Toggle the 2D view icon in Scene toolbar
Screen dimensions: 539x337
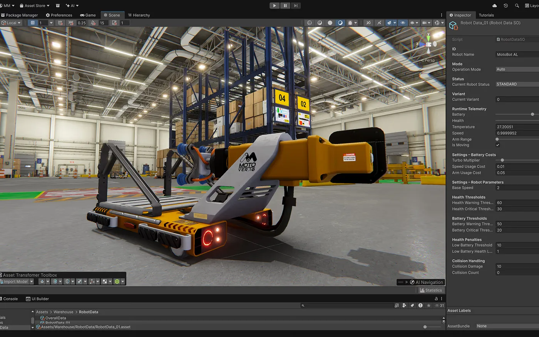click(x=368, y=23)
